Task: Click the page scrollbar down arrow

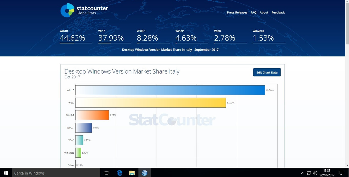Action: click(x=347, y=165)
